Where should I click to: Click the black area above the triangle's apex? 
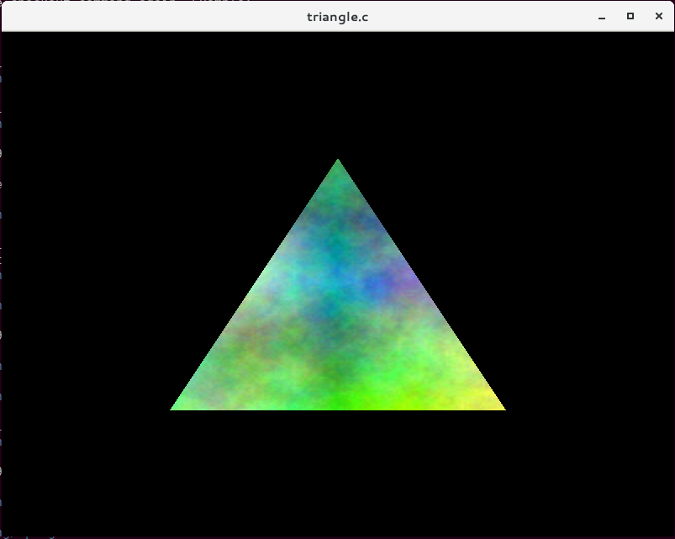338,92
